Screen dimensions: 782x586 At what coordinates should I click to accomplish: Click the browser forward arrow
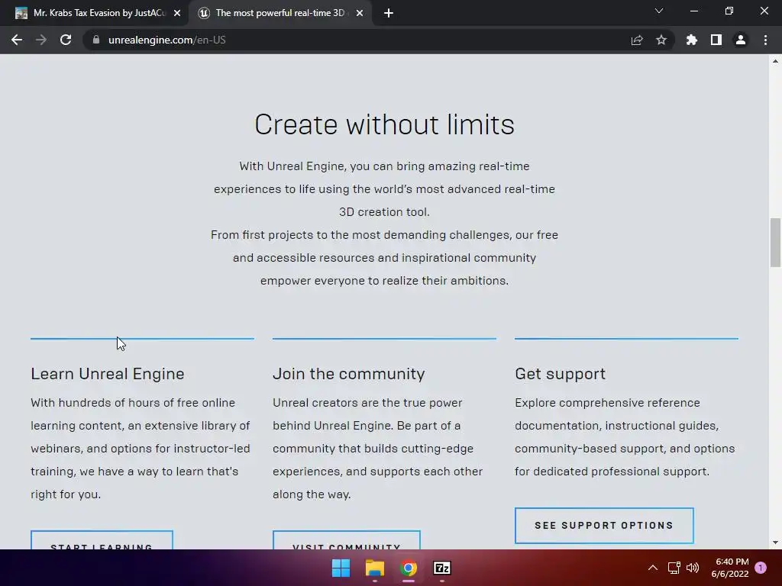(x=41, y=40)
